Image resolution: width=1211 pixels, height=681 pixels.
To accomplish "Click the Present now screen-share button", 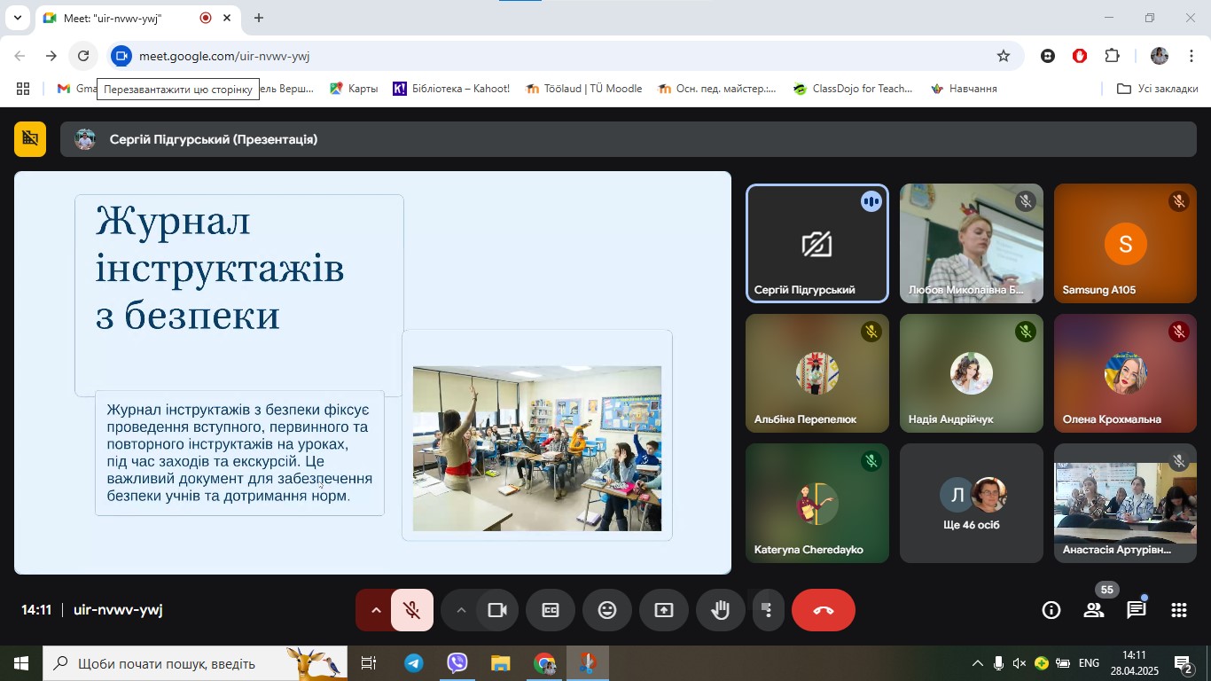I will (664, 610).
